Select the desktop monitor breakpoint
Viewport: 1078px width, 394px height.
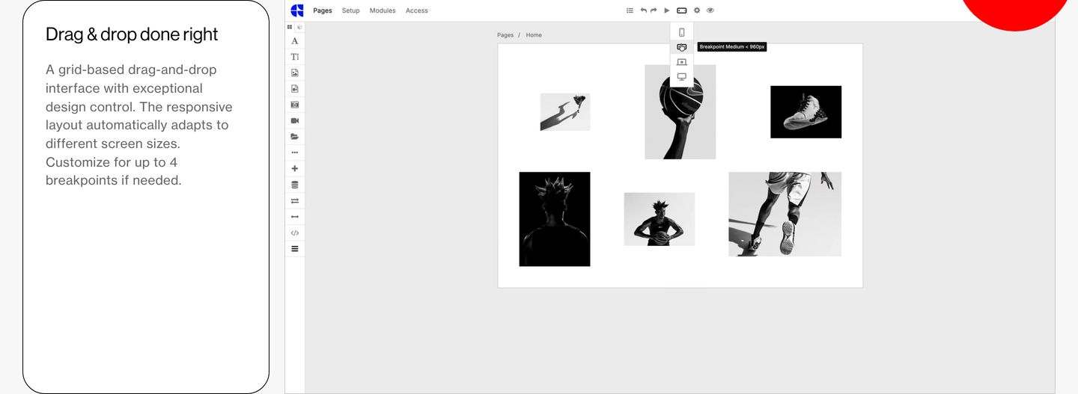(682, 77)
